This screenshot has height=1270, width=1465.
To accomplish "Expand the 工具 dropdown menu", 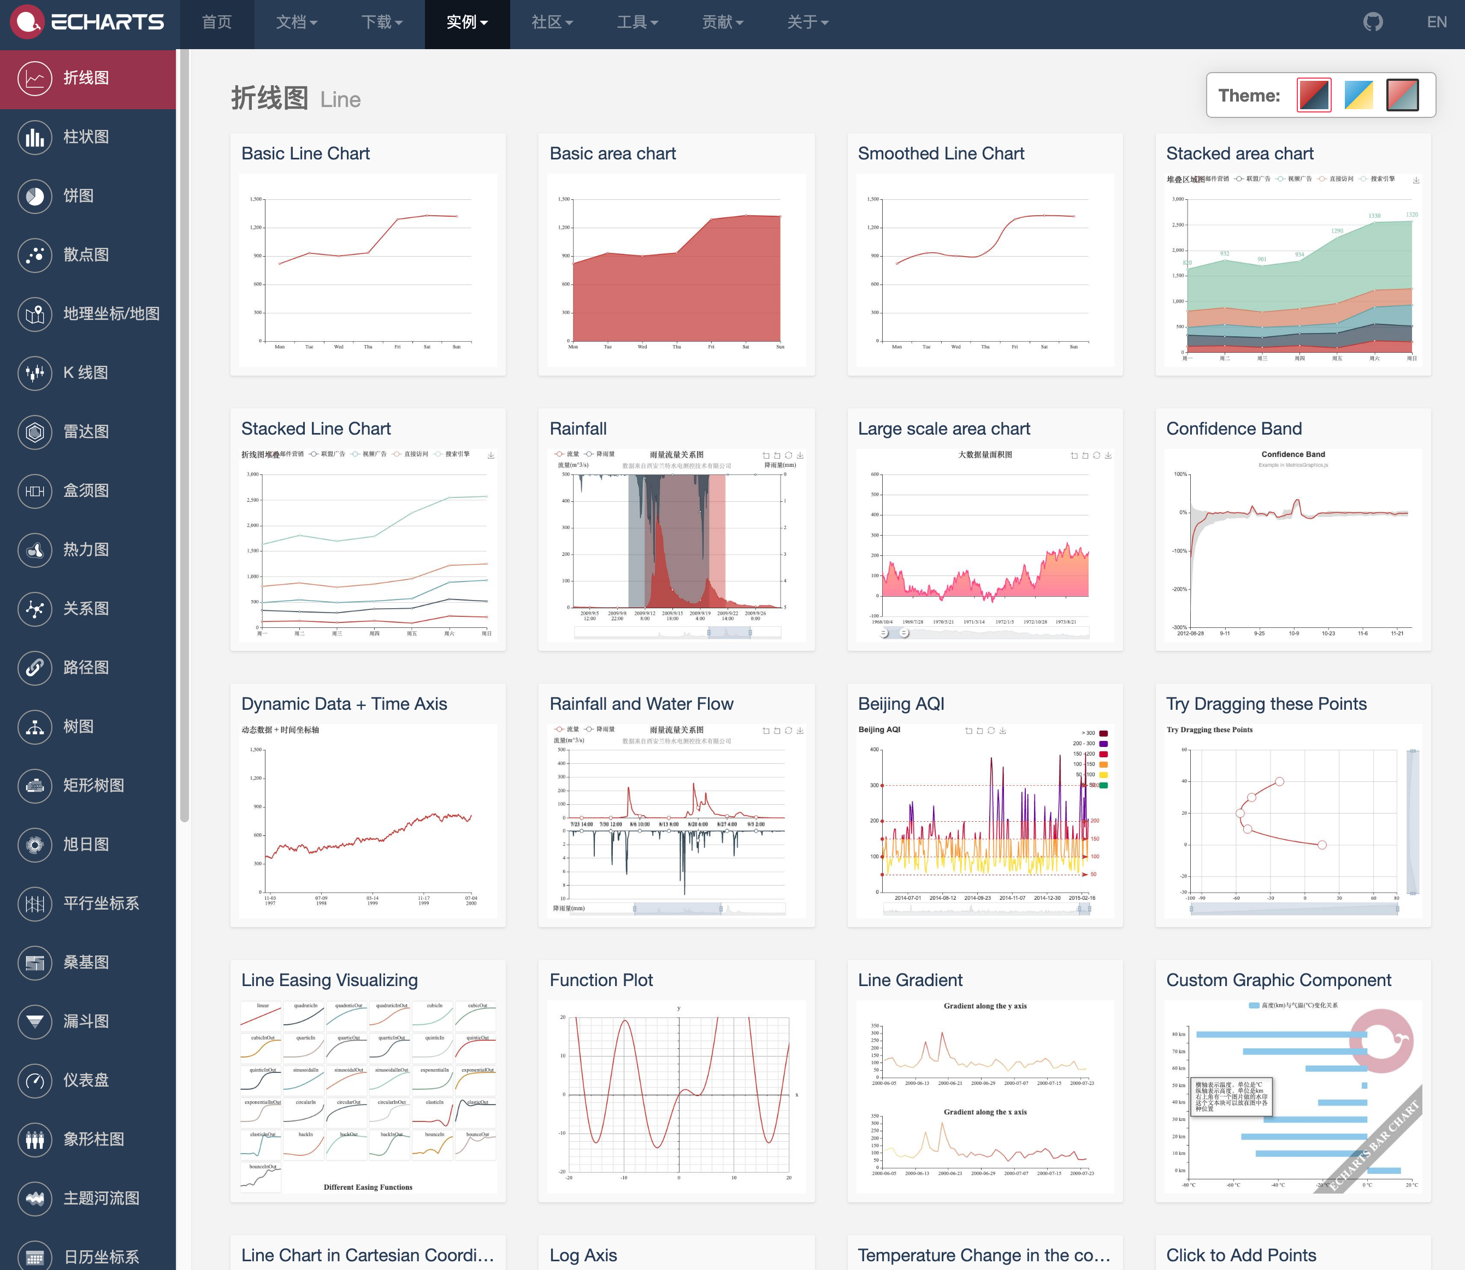I will (x=637, y=23).
